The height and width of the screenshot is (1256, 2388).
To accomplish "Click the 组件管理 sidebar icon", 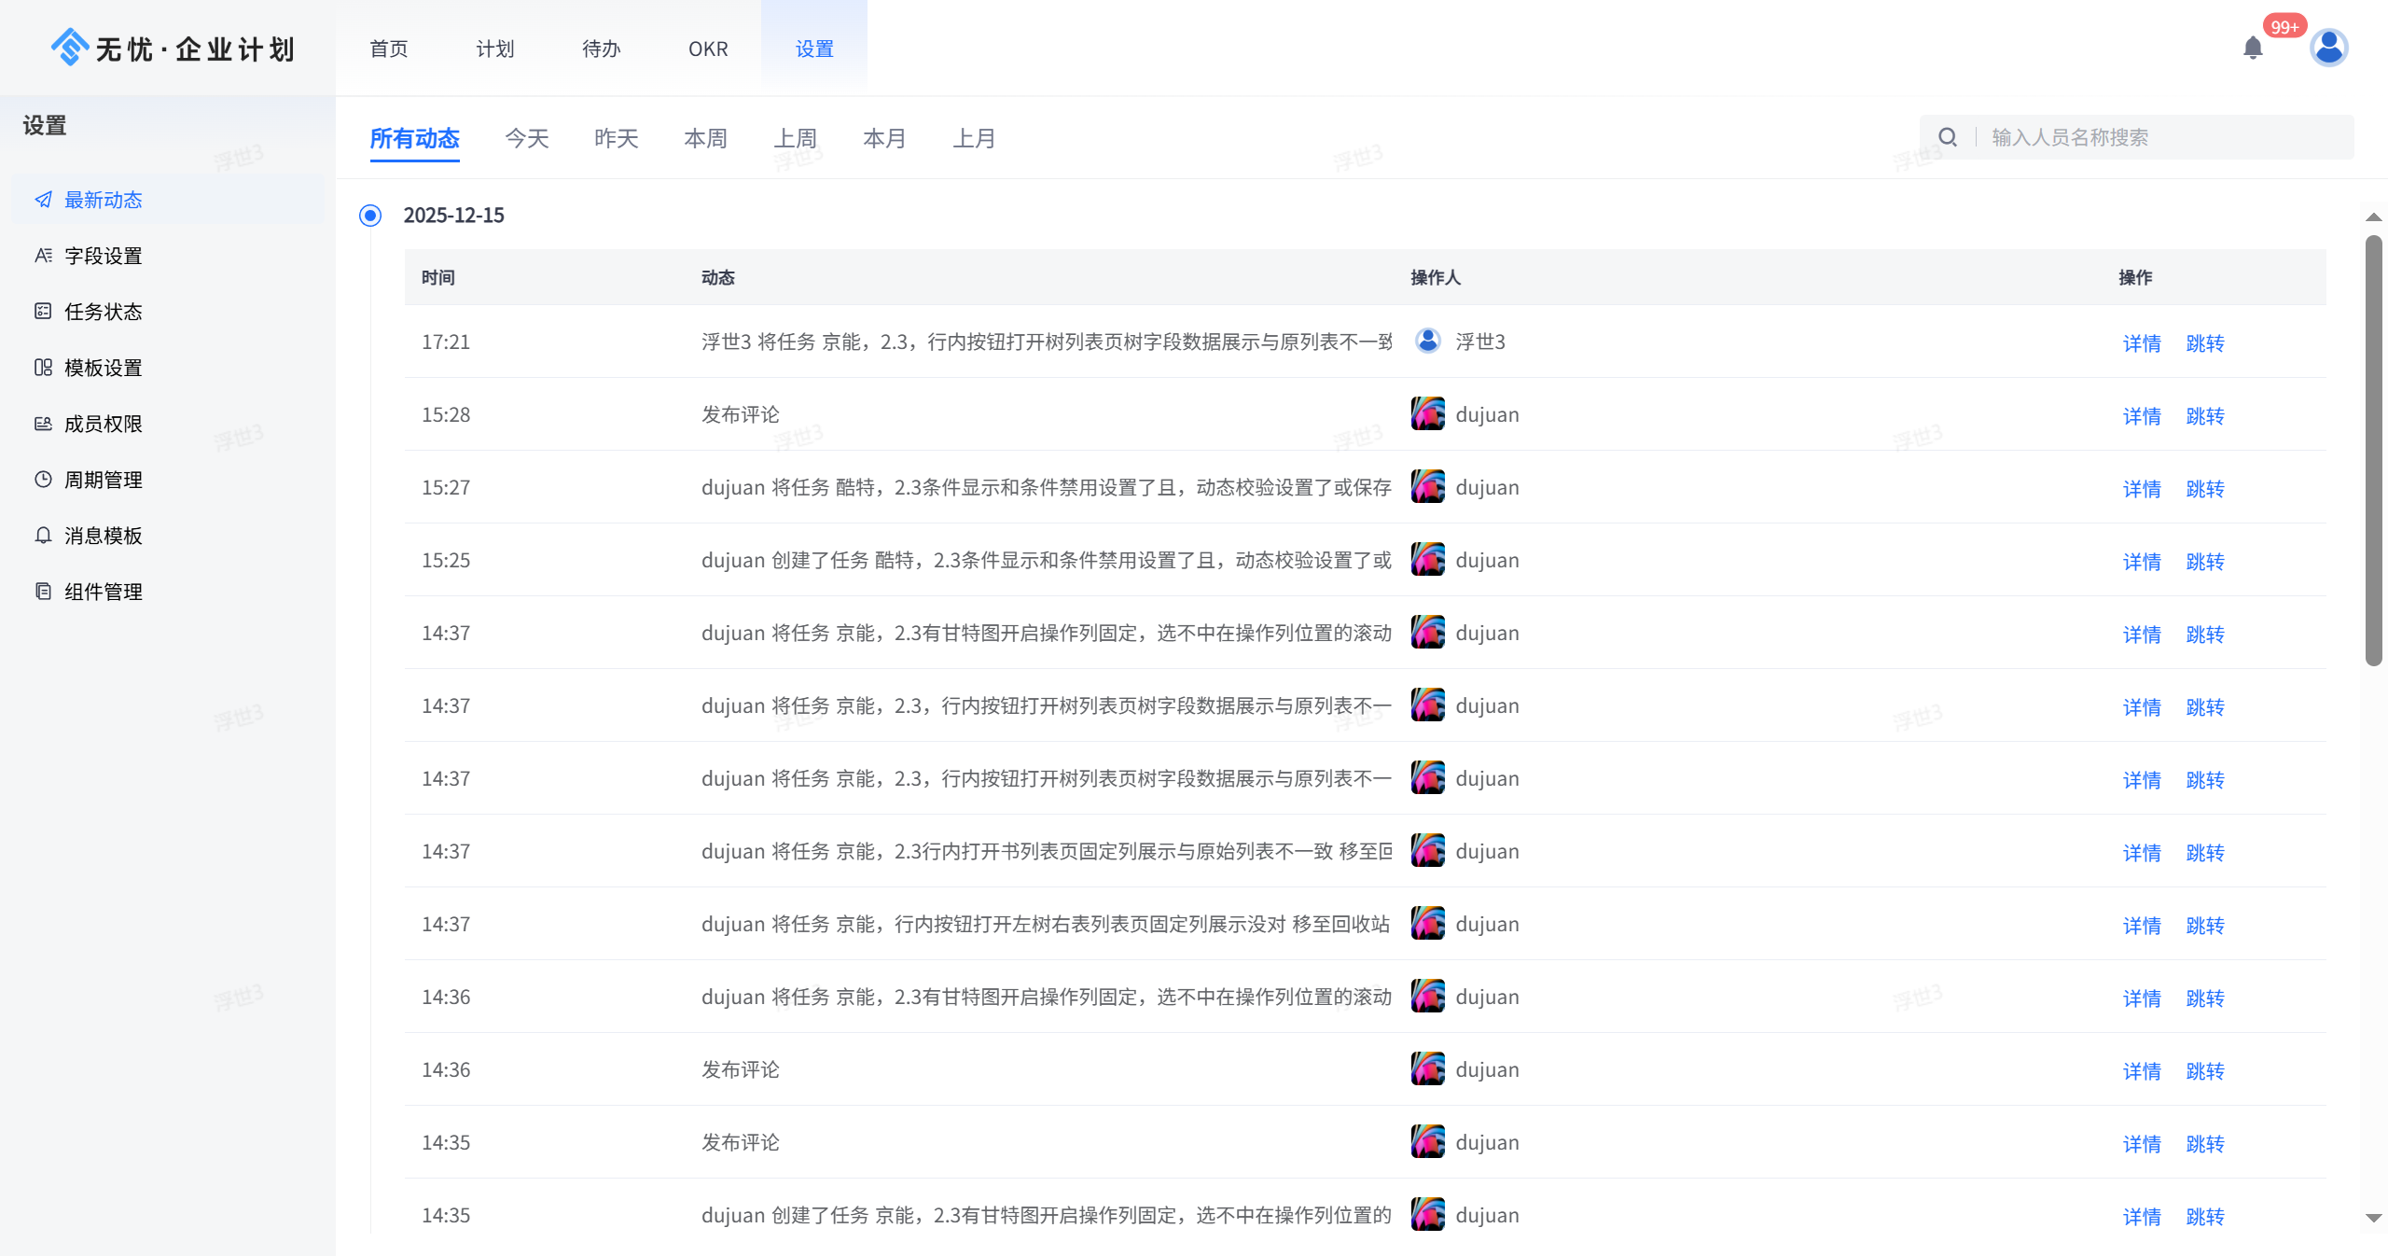I will 43,592.
